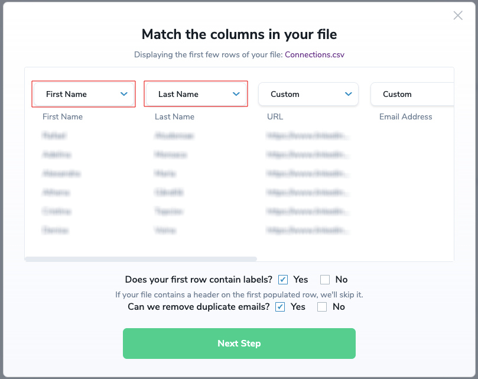Click the chevron on the URL column's Custom dropdown
The image size is (478, 379).
(x=349, y=93)
